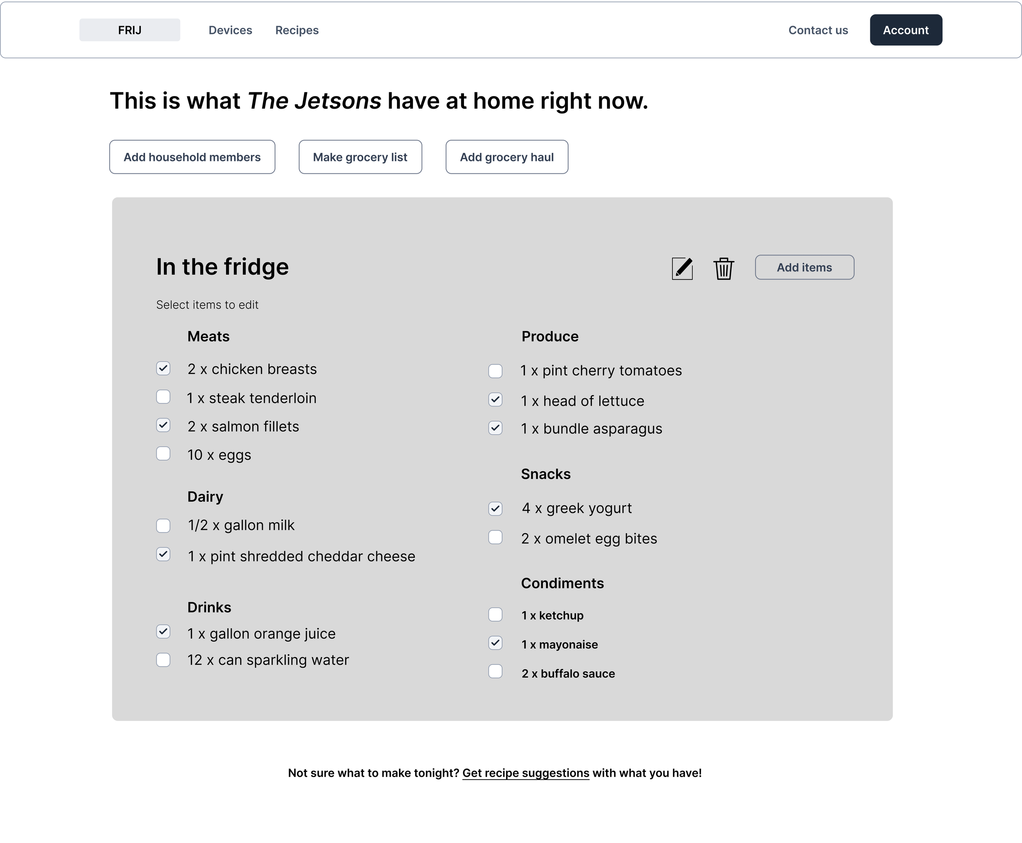The width and height of the screenshot is (1022, 843).
Task: Check the half gallon milk checkbox
Action: [163, 525]
